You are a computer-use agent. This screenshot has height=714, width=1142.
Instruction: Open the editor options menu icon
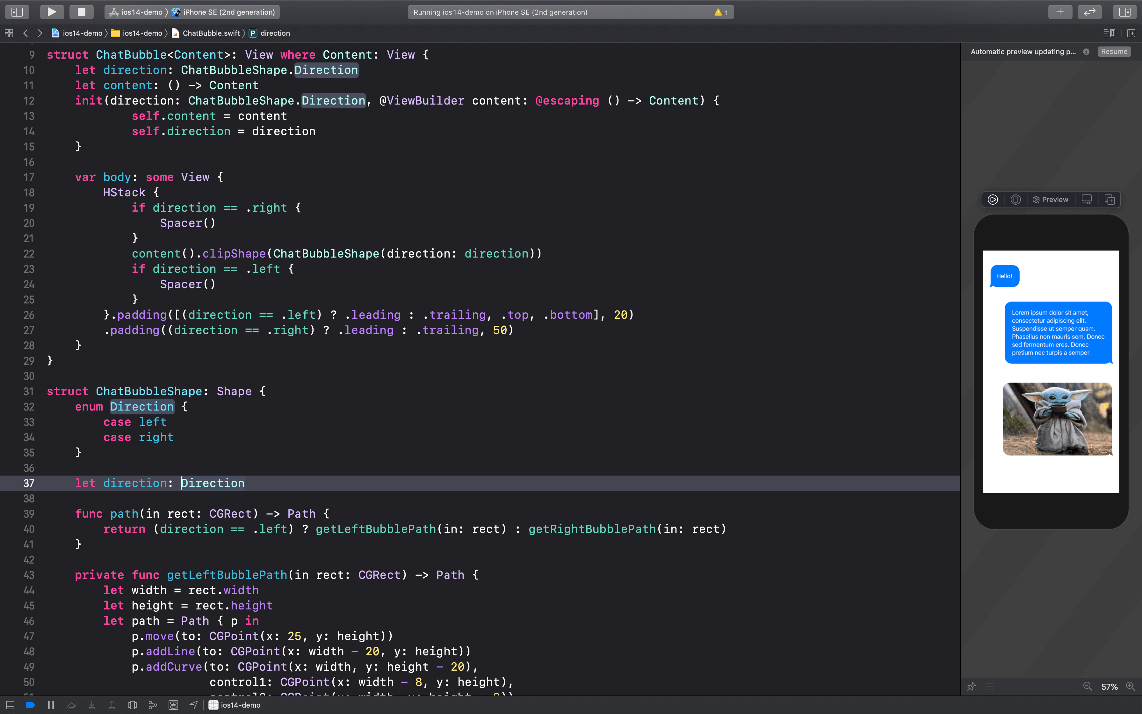click(1109, 33)
